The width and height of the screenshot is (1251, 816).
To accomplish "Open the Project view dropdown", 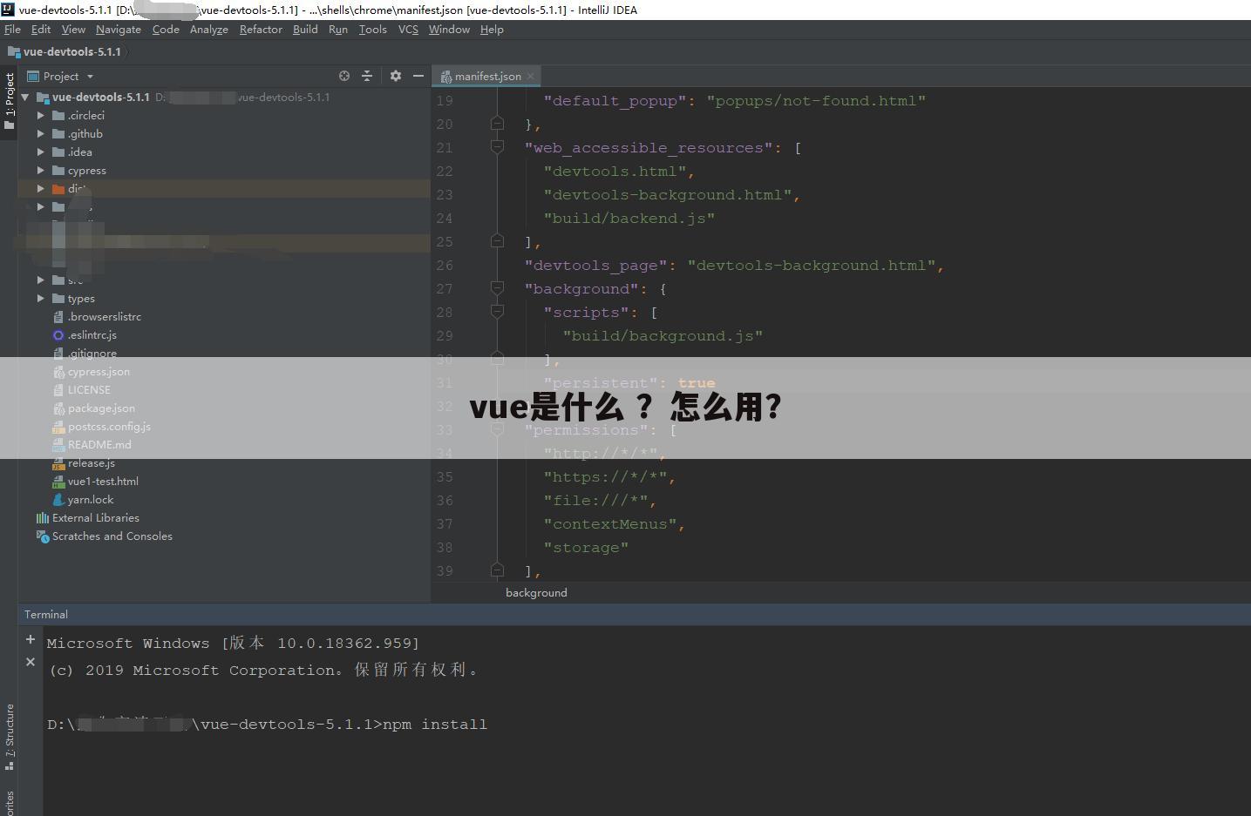I will [x=61, y=76].
